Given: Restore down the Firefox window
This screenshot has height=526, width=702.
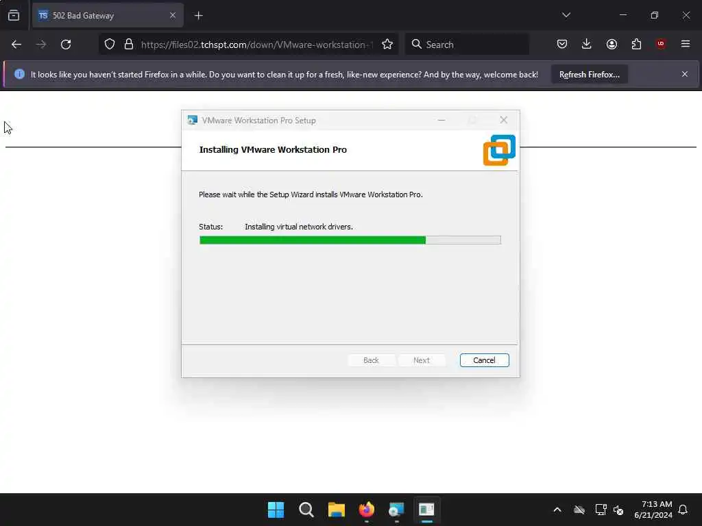Looking at the screenshot, I should click(x=655, y=15).
